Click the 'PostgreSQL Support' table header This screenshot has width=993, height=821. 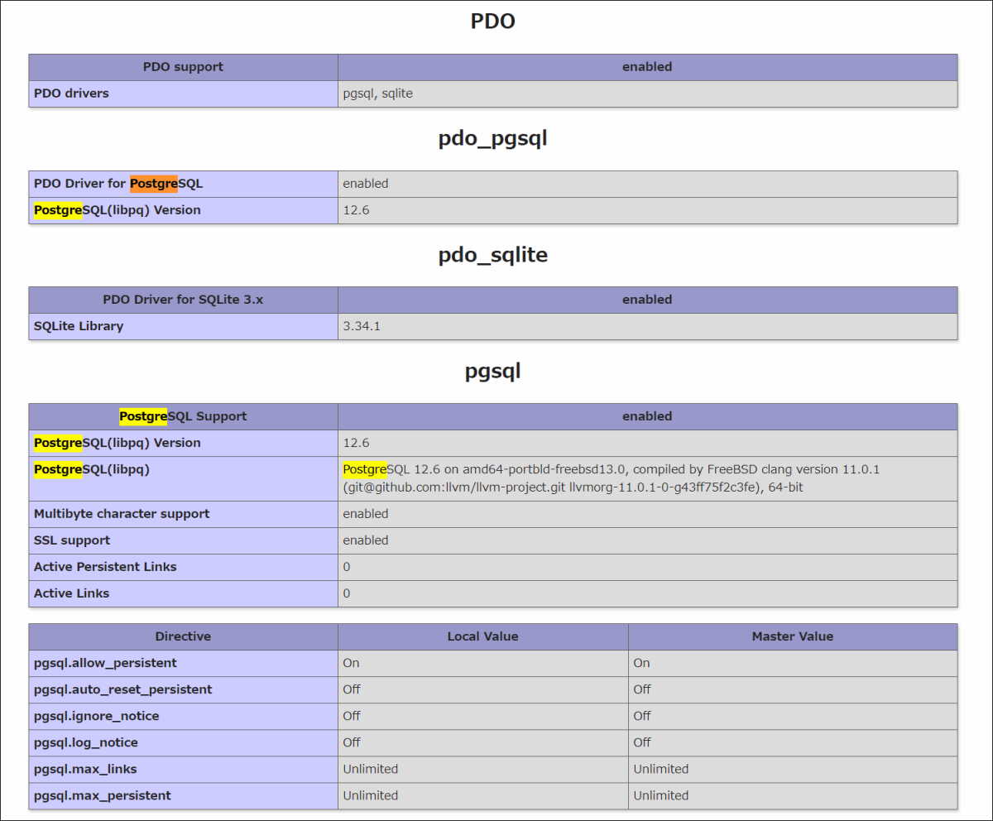(x=183, y=416)
